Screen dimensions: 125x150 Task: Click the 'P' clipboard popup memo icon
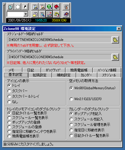pyautogui.click(x=35, y=7)
